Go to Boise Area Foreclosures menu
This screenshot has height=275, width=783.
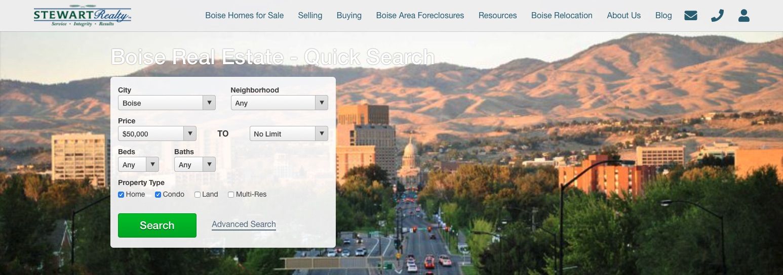[x=420, y=16]
